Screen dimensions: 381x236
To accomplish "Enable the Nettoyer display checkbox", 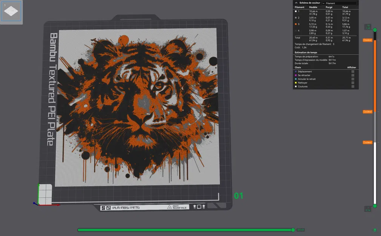I will point(353,83).
